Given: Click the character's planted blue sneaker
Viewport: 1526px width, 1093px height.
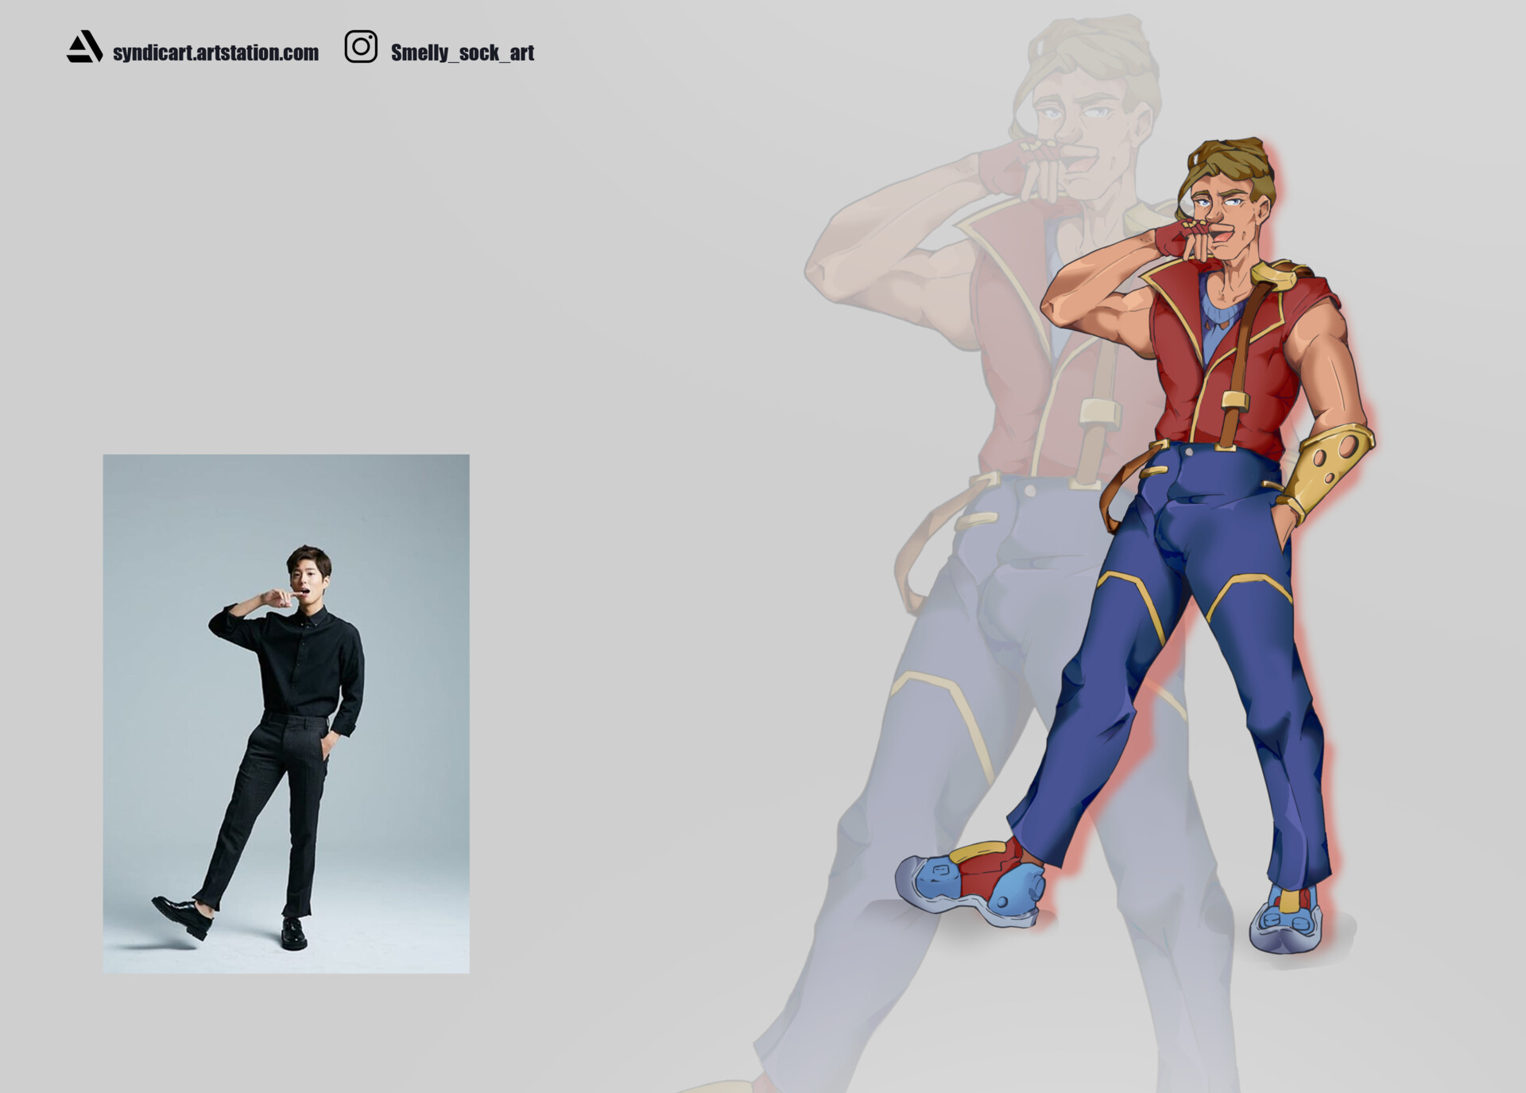Looking at the screenshot, I should [1288, 922].
